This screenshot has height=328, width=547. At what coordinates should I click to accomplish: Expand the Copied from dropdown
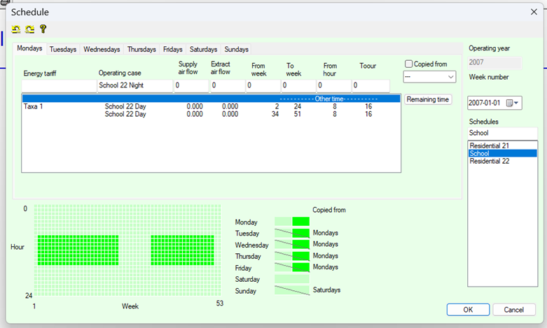click(x=450, y=77)
